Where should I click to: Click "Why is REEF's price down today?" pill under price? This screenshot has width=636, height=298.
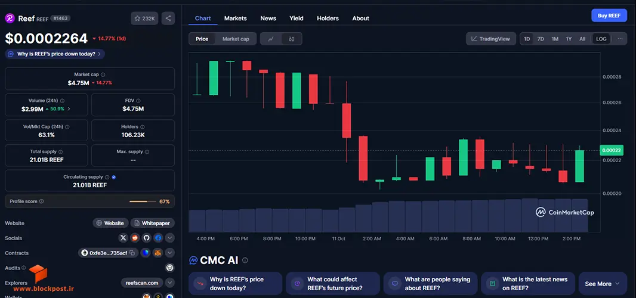[x=55, y=54]
